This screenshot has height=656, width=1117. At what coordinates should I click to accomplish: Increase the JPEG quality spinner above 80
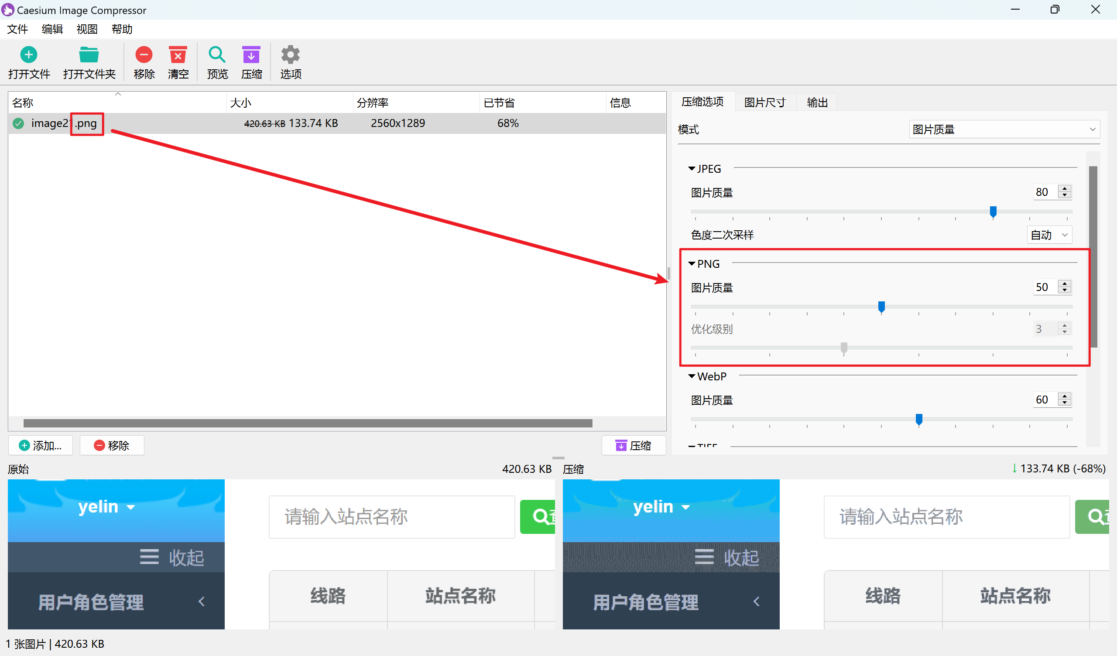pos(1065,188)
